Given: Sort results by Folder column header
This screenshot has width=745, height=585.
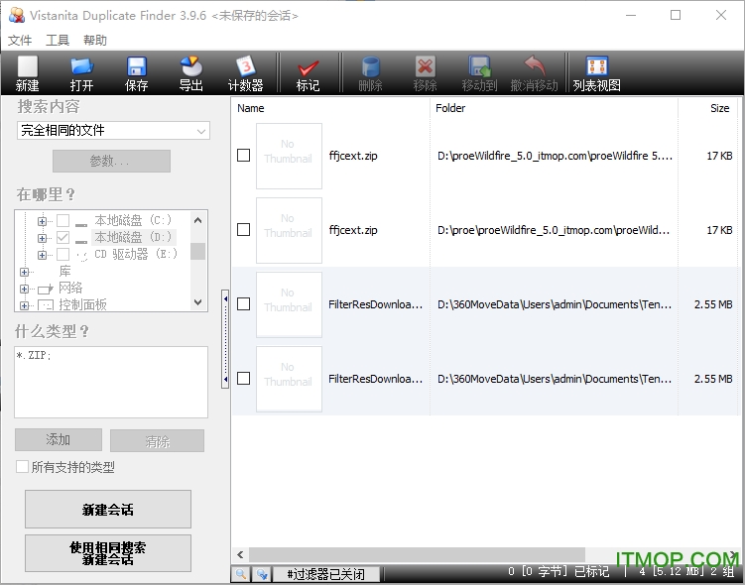Looking at the screenshot, I should tap(554, 108).
